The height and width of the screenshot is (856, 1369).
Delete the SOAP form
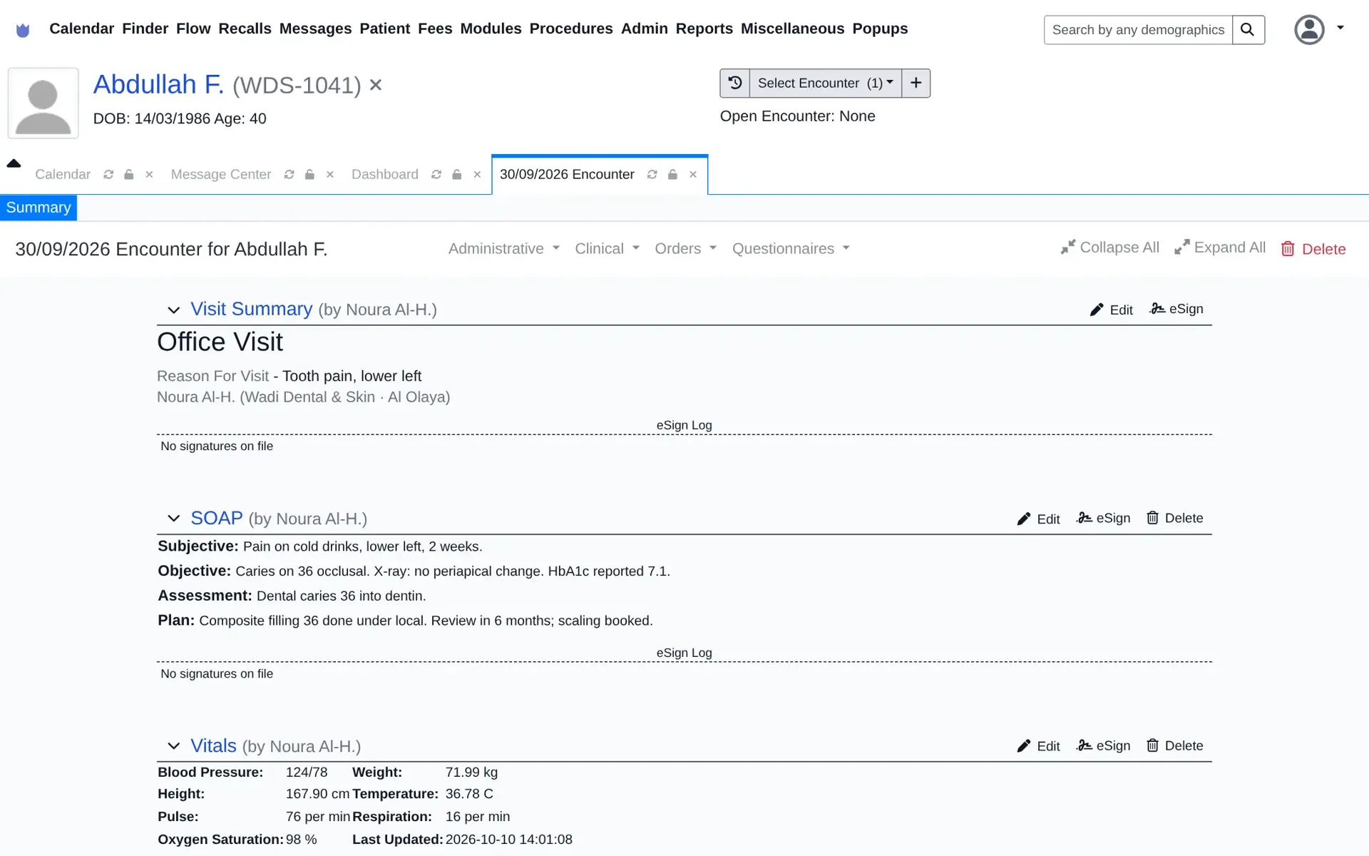click(x=1175, y=518)
